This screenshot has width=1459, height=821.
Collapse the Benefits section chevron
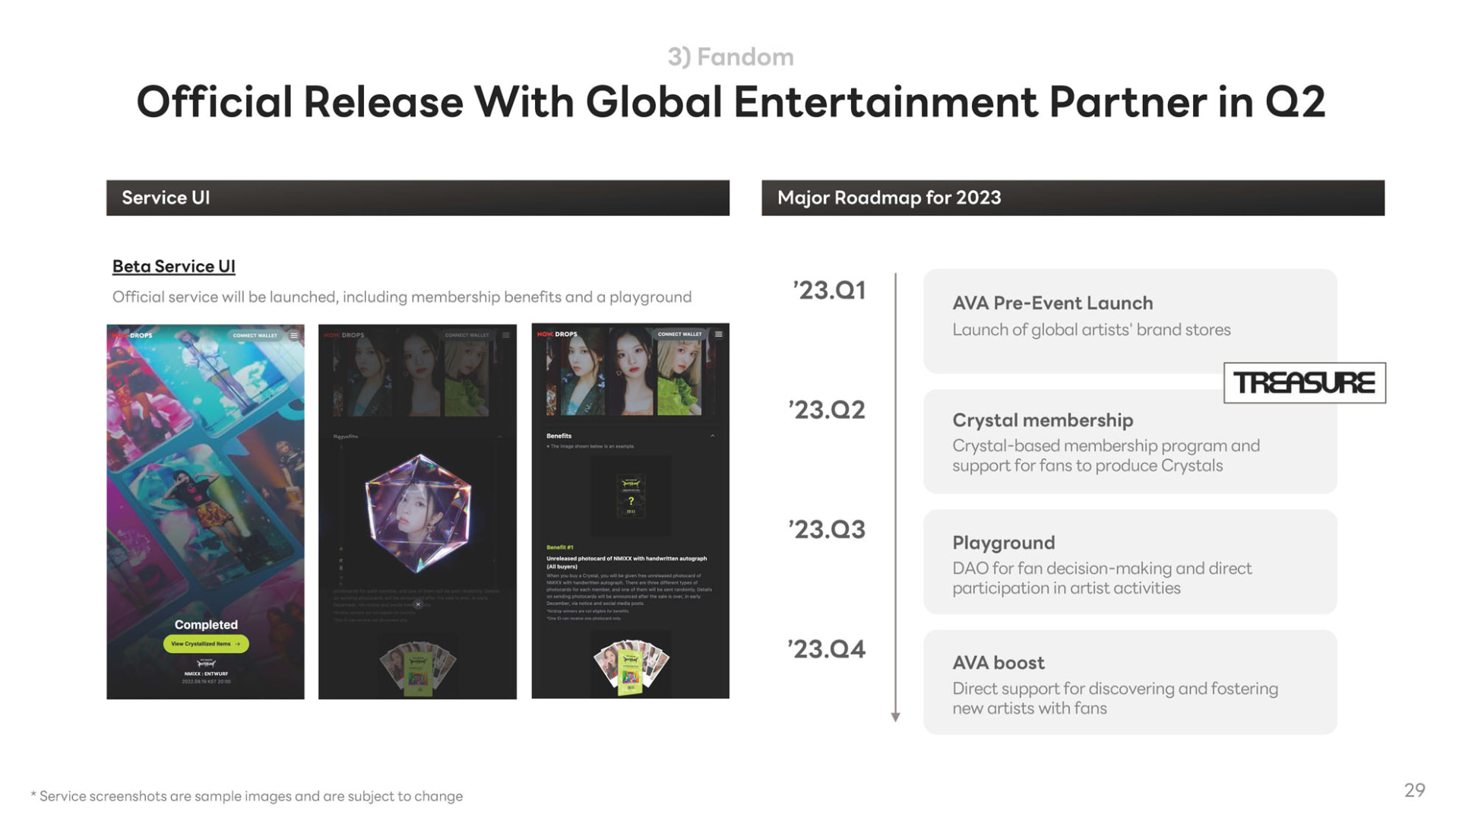pos(712,436)
